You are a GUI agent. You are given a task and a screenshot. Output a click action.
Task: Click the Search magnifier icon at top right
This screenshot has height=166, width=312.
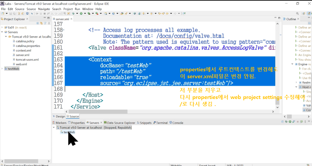click(297, 14)
